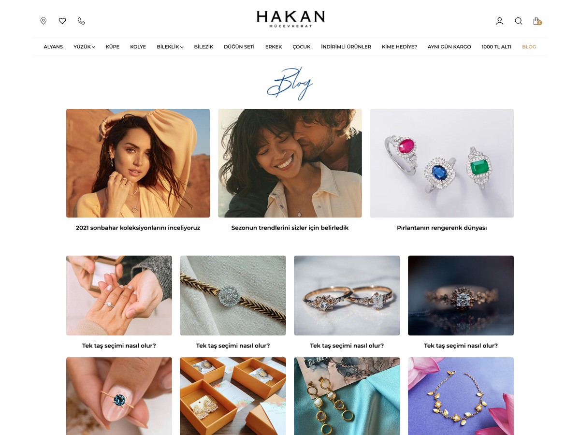580x435 pixels.
Task: Open the gold leaf bracelet on purple thumbnail
Action: pyautogui.click(x=461, y=396)
